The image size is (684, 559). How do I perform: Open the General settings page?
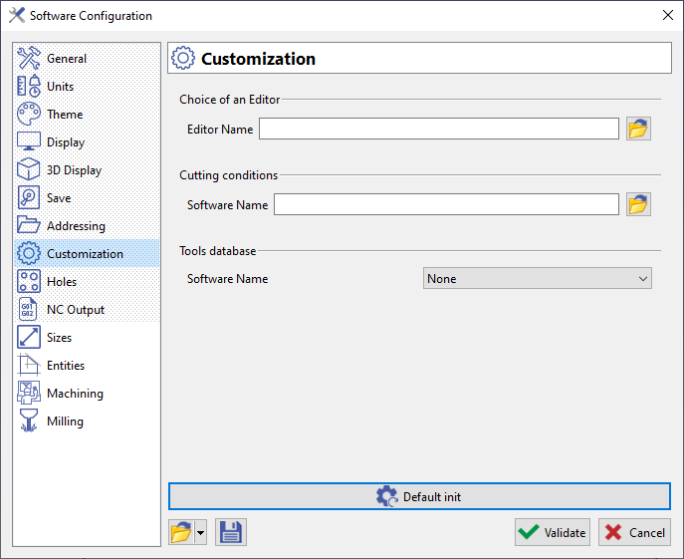66,59
